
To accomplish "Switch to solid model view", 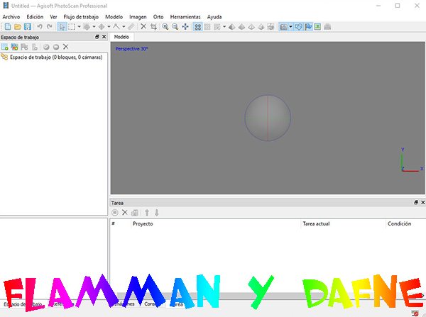I will (x=241, y=27).
